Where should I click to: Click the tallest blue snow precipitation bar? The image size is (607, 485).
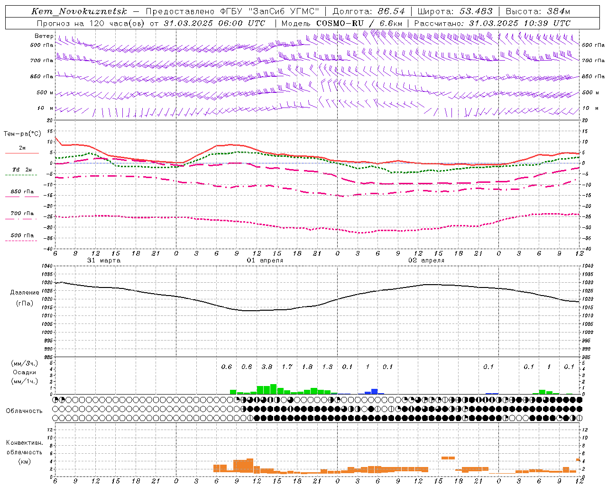click(x=375, y=391)
